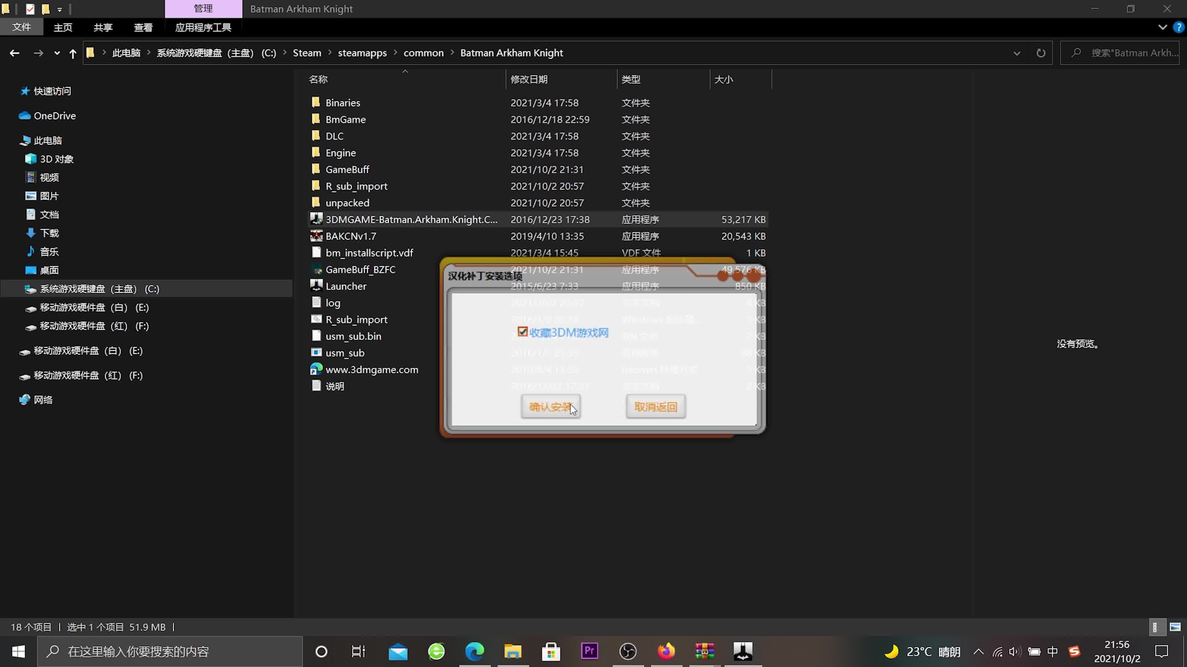Select the Launcher application
This screenshot has width=1187, height=667.
(x=346, y=286)
